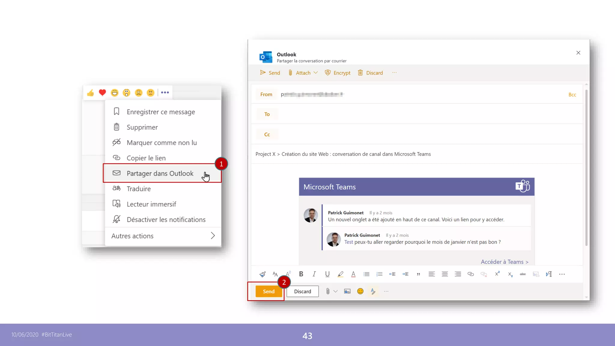
Task: Insert a hyperlink with link icon
Action: tap(471, 274)
